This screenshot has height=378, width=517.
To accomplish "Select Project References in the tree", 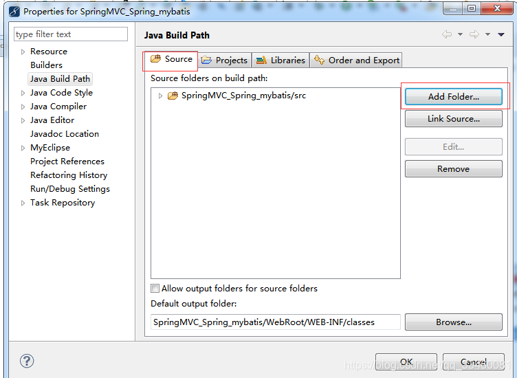I will point(67,162).
